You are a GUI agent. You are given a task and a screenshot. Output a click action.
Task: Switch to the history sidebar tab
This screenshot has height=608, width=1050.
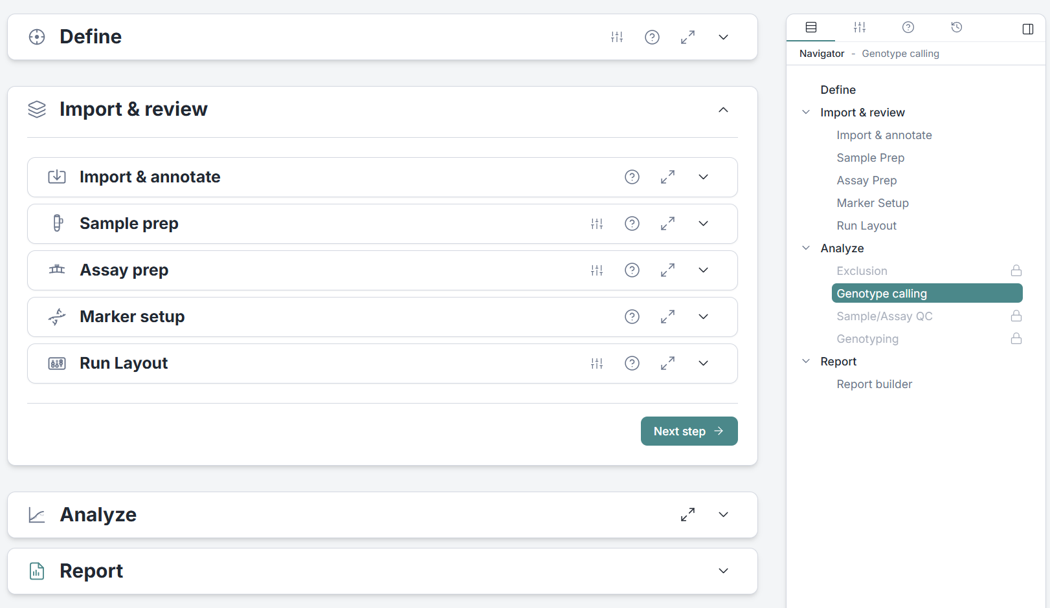pyautogui.click(x=956, y=27)
